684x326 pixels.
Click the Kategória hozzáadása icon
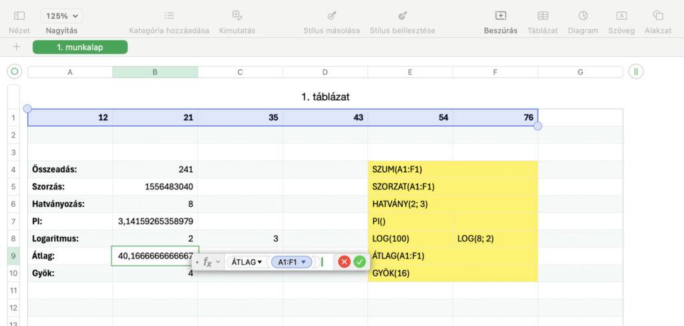tap(169, 16)
